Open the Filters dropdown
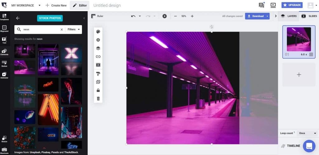This screenshot has height=155, width=319. (74, 29)
